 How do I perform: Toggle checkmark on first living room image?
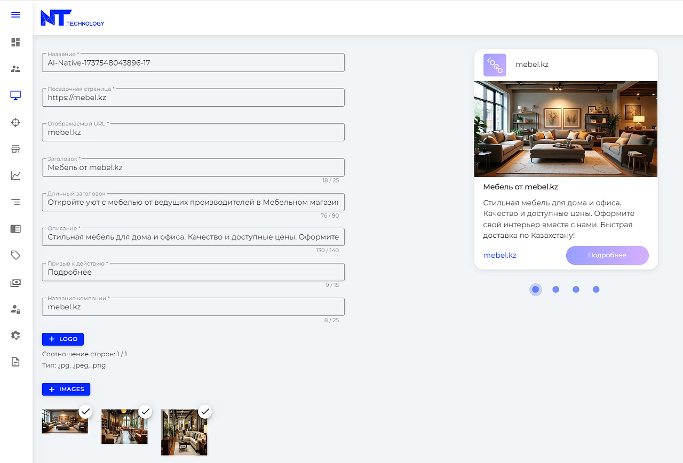pos(86,411)
